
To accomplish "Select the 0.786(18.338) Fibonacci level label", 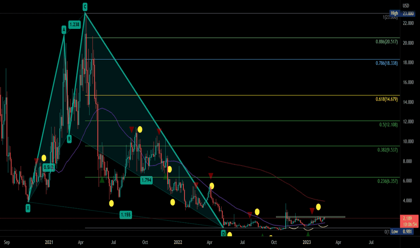I will [387, 63].
